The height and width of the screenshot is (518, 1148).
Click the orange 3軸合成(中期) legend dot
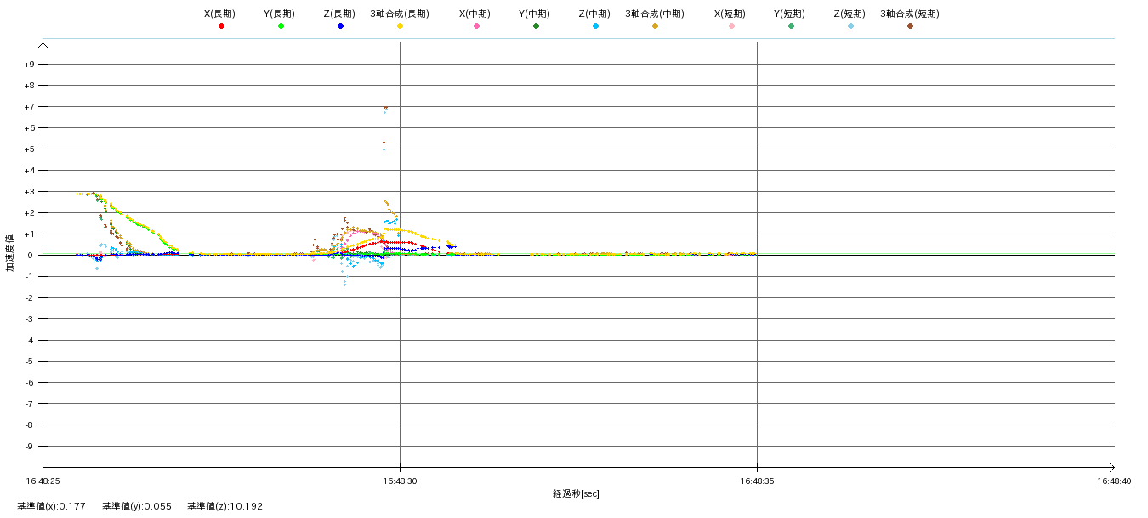coord(655,26)
